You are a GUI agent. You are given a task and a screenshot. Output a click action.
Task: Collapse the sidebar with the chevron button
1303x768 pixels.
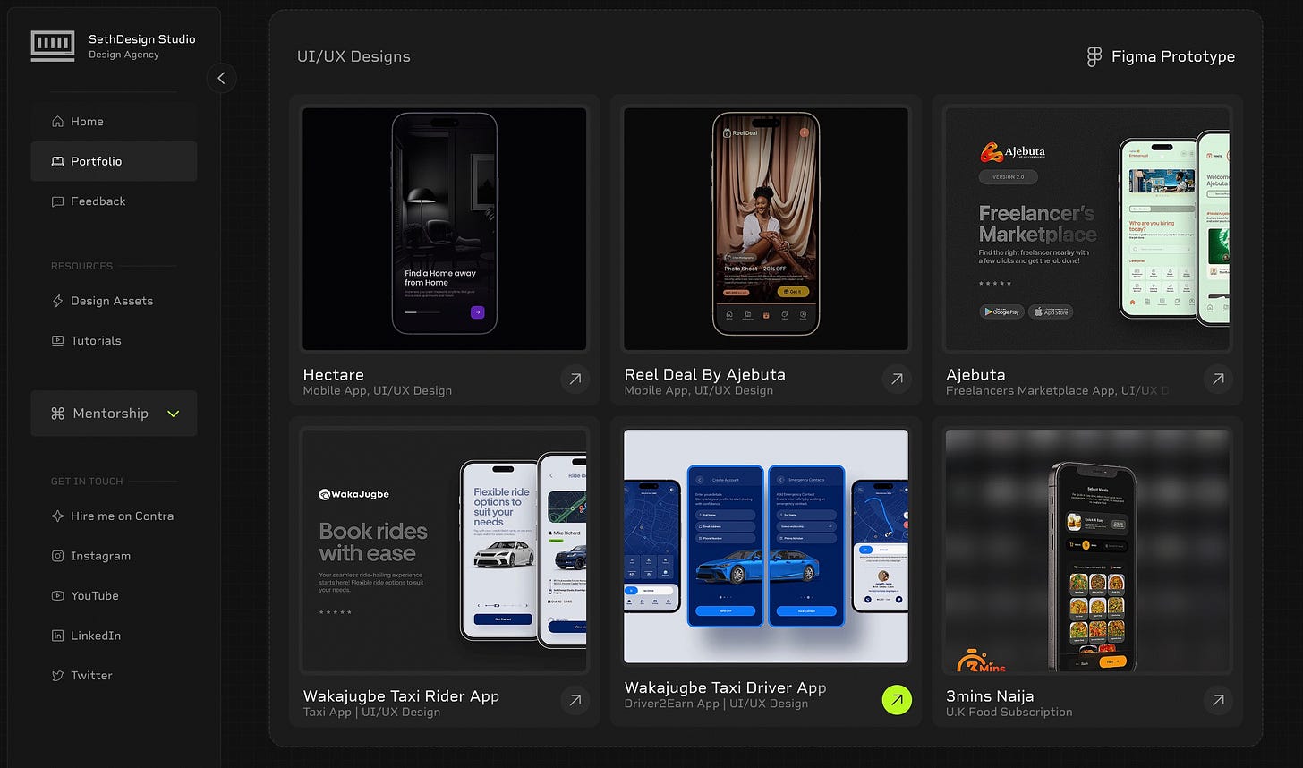pyautogui.click(x=221, y=78)
